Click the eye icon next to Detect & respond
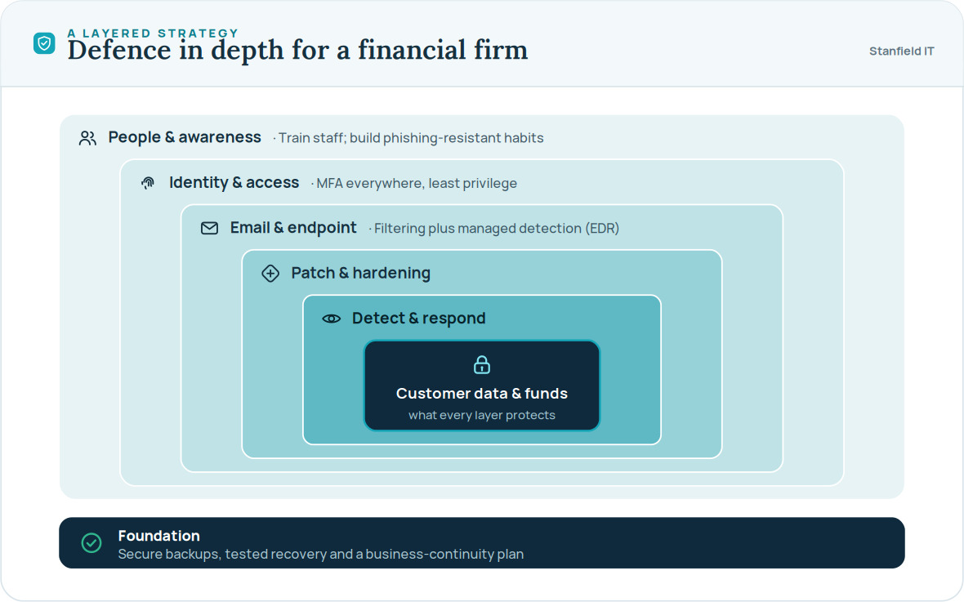 (332, 319)
